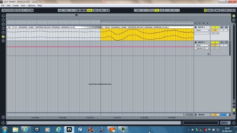Open Ableton Live from the taskbar

point(69,129)
